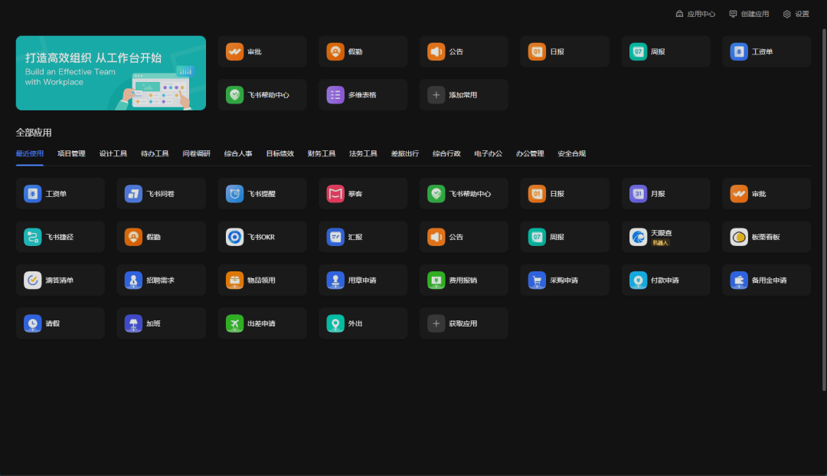The image size is (827, 476).
Task: Open 工资单 under the 全部应用 list
Action: pos(60,194)
